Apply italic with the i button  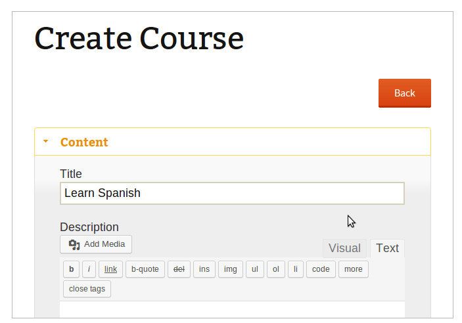pos(89,269)
